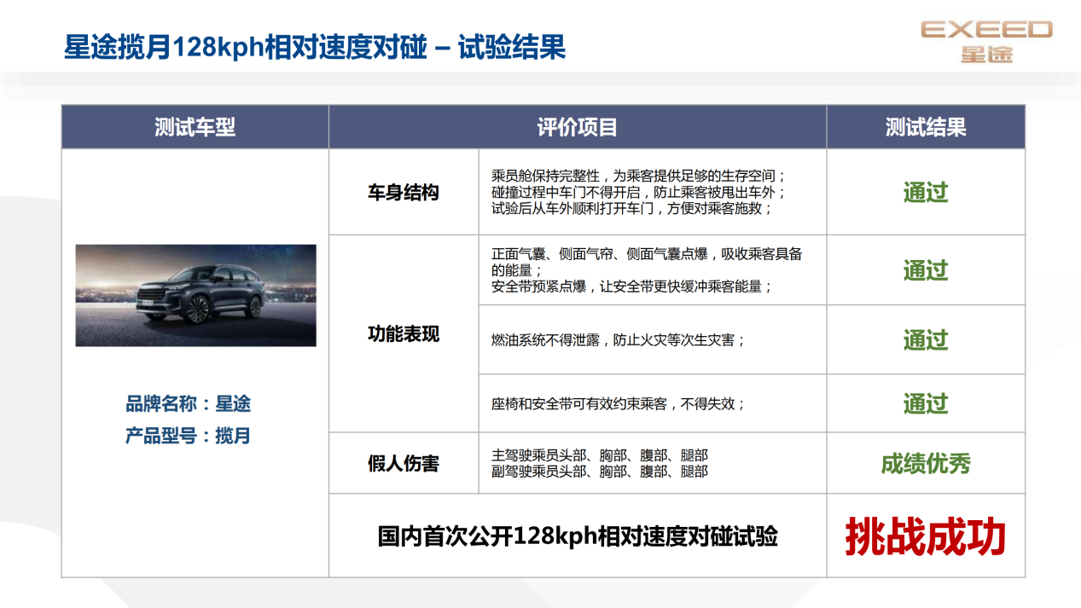
Task: Click the 假人伤害 category cell
Action: click(x=404, y=463)
